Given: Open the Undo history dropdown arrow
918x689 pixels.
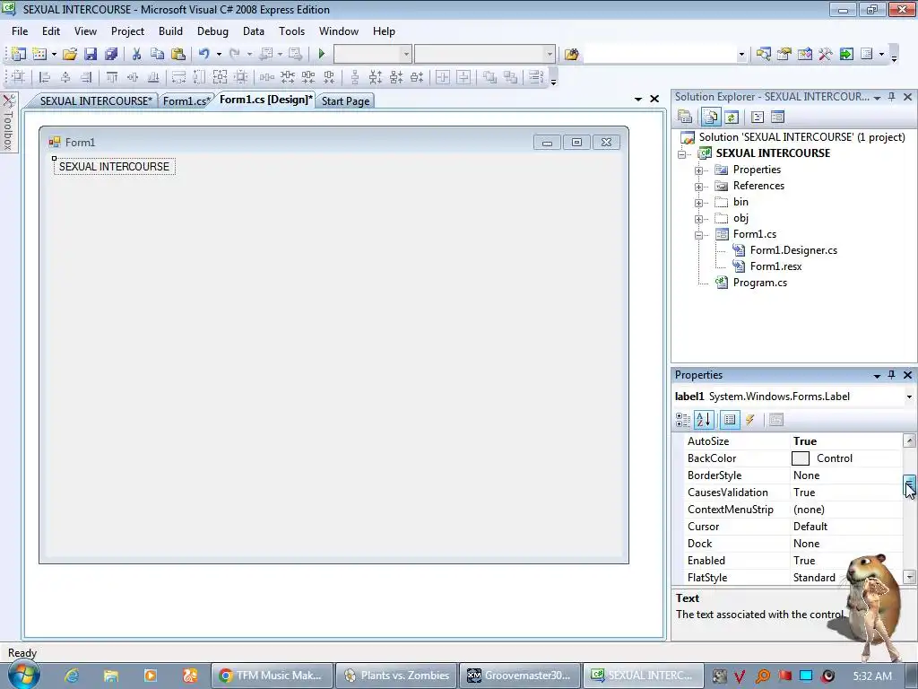Looking at the screenshot, I should (219, 54).
